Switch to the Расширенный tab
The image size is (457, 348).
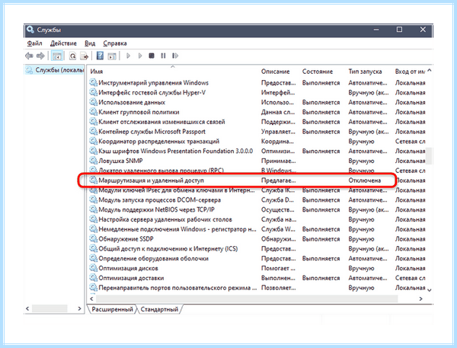[112, 309]
